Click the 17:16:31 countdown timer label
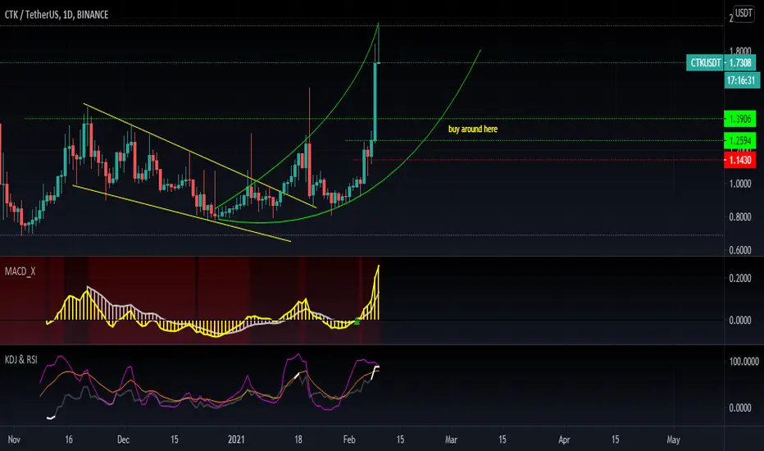Viewport: 764px width, 451px height. point(741,80)
